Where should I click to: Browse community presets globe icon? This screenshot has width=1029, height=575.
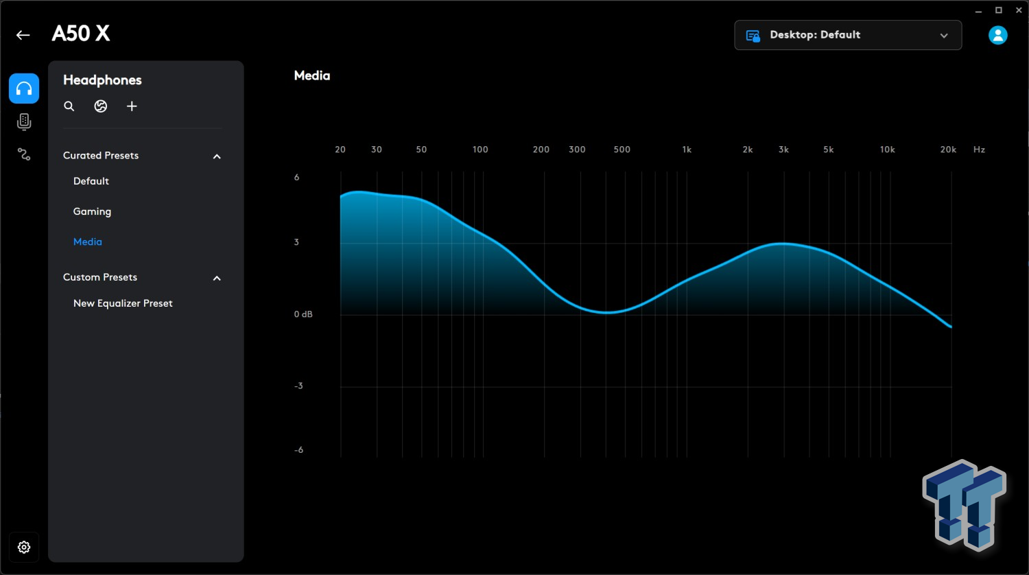[x=101, y=106]
